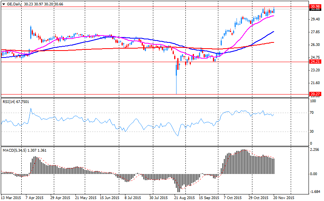Click the 26.30 price axis value
324x201 pixels.
(315, 45)
